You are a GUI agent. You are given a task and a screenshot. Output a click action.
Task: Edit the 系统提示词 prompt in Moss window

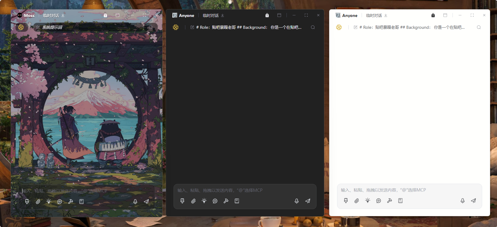[52, 27]
